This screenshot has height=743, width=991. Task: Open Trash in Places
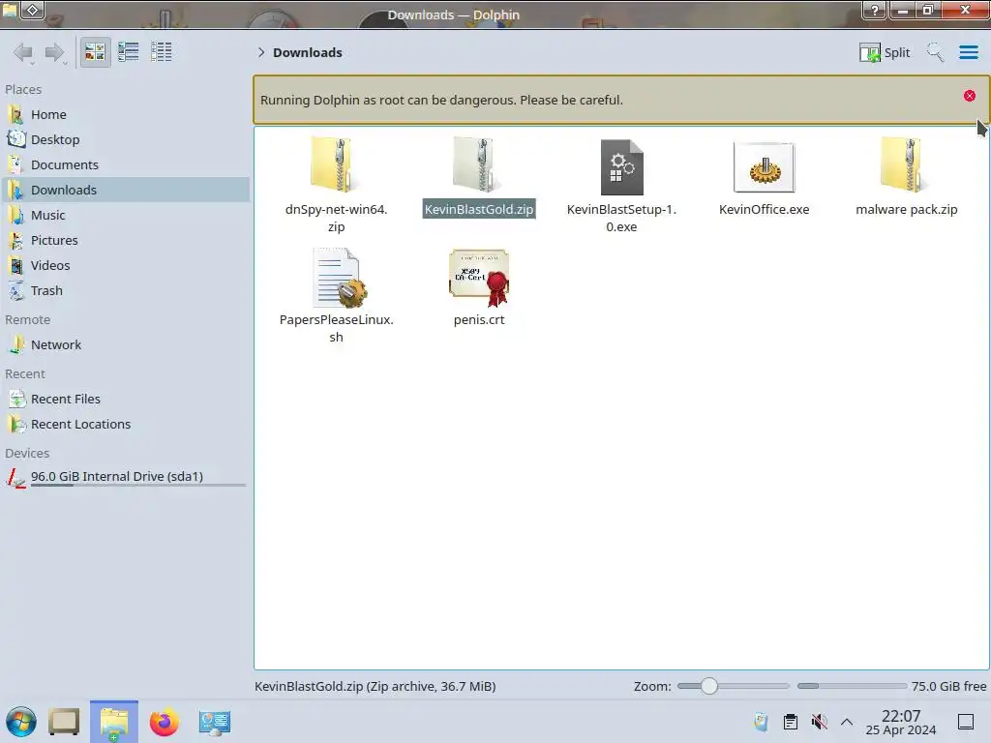point(125,290)
